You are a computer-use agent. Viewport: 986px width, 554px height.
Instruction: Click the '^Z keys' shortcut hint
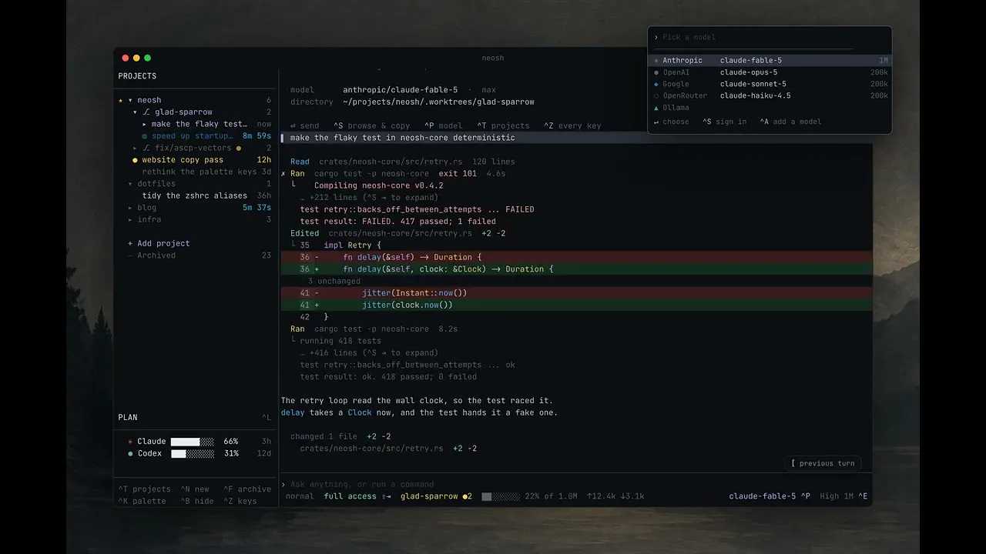pyautogui.click(x=240, y=501)
